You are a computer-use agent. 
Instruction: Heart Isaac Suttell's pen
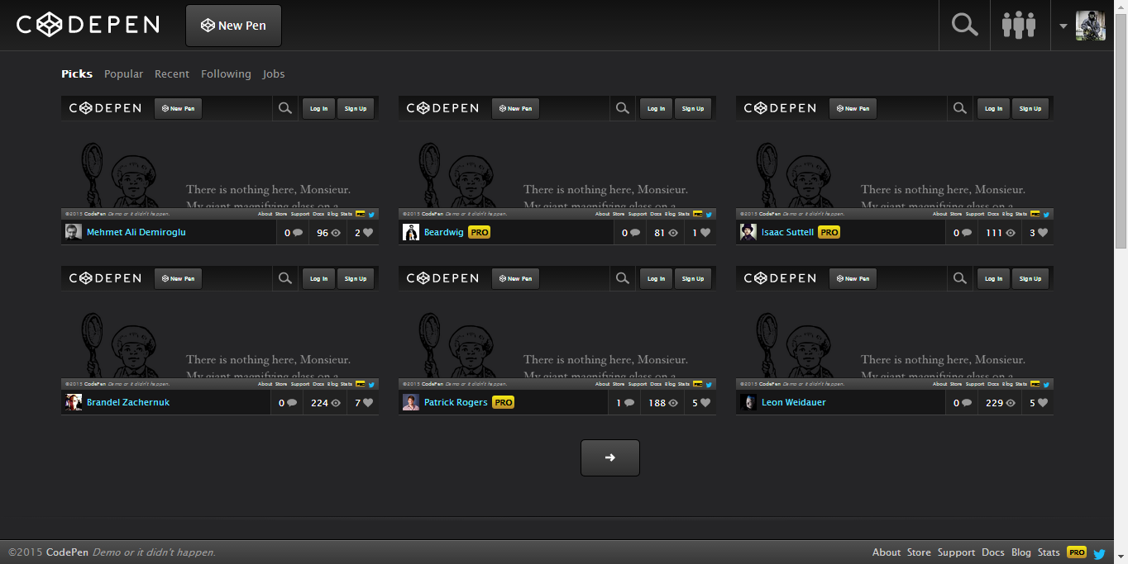tap(1043, 233)
